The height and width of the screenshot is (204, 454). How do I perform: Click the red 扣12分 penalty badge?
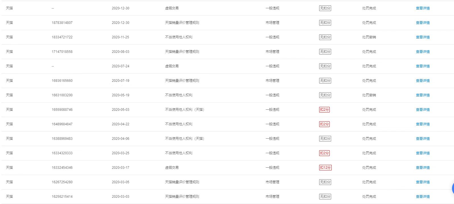325,168
